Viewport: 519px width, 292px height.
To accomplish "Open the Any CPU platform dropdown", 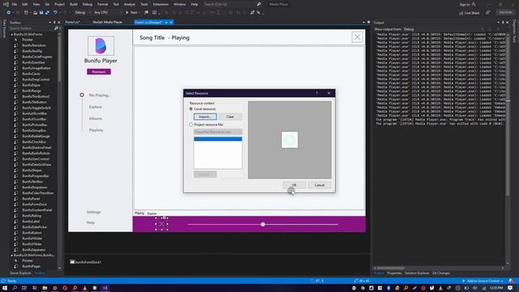I will [108, 12].
